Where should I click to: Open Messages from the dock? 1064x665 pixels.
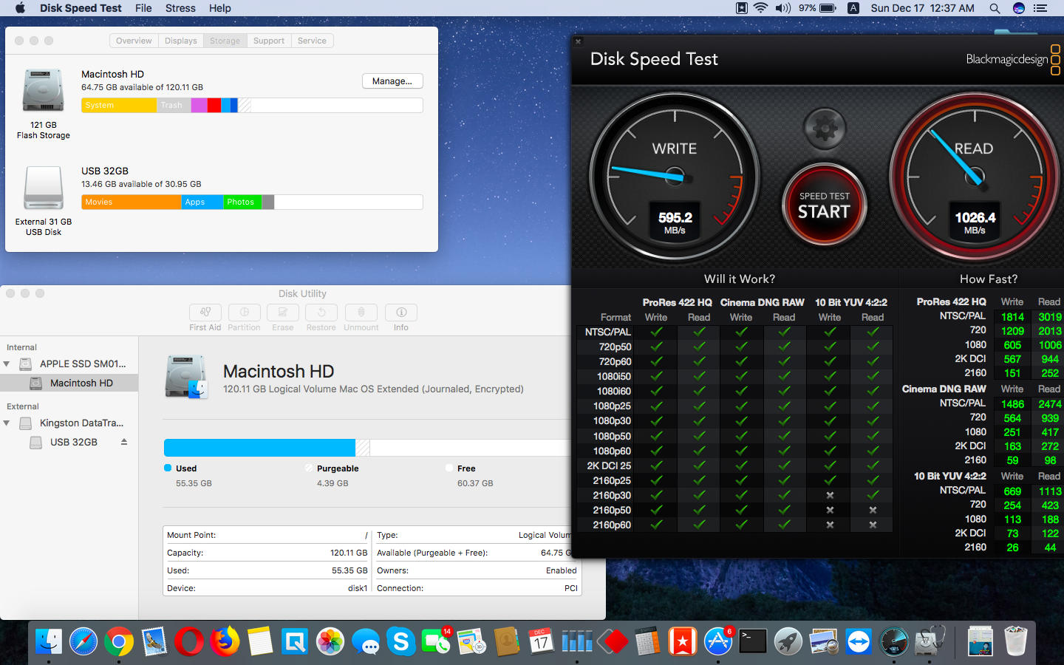(x=366, y=641)
